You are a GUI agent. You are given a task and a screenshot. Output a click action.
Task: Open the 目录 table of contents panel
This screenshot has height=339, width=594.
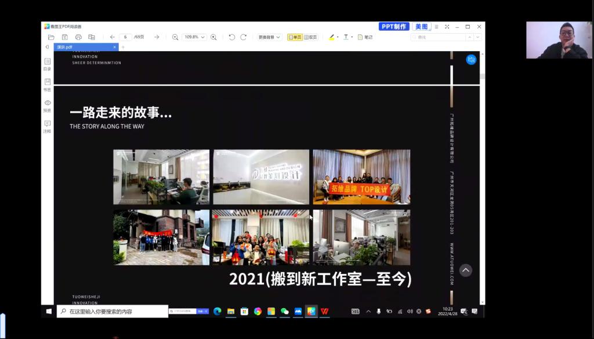[47, 64]
